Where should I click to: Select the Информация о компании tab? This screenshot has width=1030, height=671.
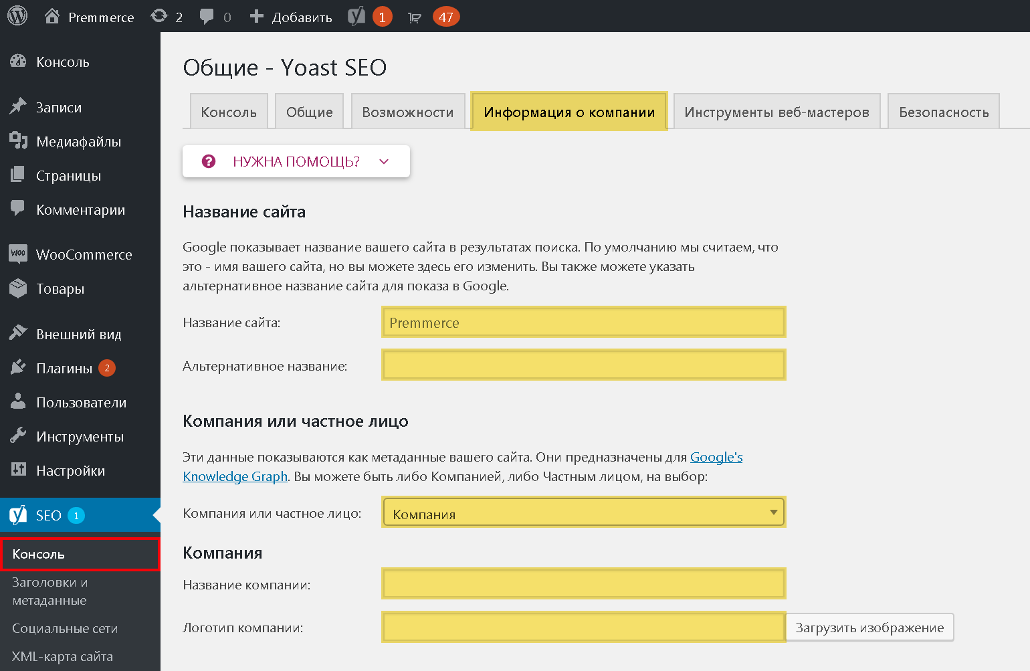[x=569, y=111]
